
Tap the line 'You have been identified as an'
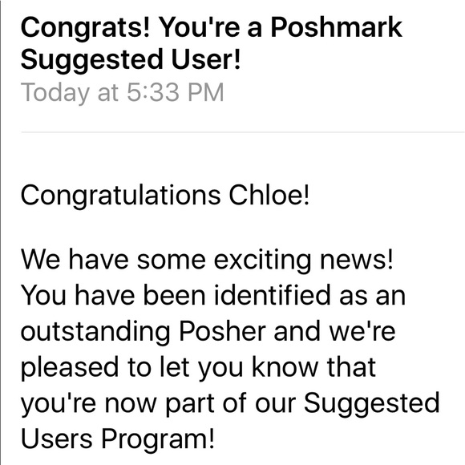tap(213, 295)
